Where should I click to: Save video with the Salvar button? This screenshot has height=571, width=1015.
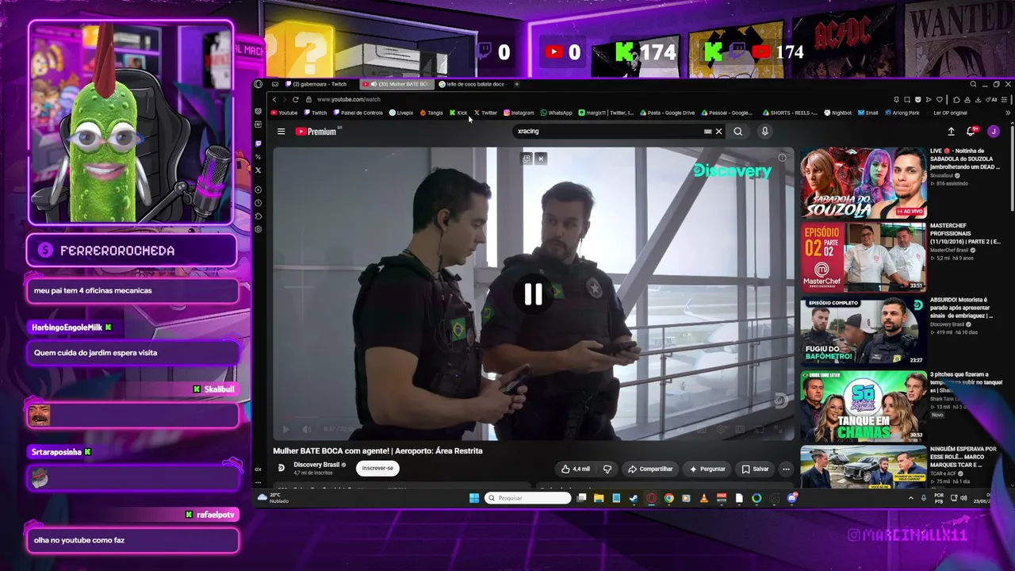pyautogui.click(x=755, y=469)
